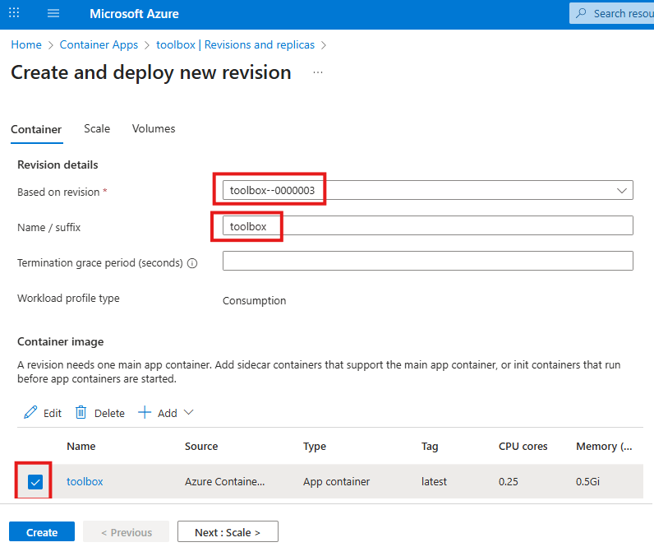Viewport: 654px width, 547px height.
Task: Click the Create button
Action: point(42,532)
